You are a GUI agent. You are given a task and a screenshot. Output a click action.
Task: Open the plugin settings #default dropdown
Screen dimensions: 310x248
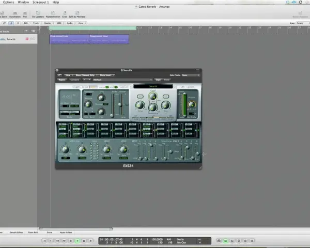122,80
